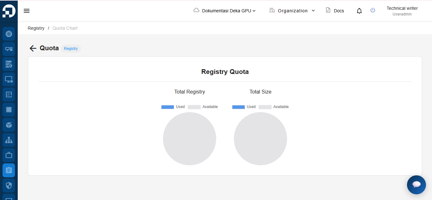Open the 3D box sidebar icon
Viewport: 432px width, 200px height.
point(9,125)
